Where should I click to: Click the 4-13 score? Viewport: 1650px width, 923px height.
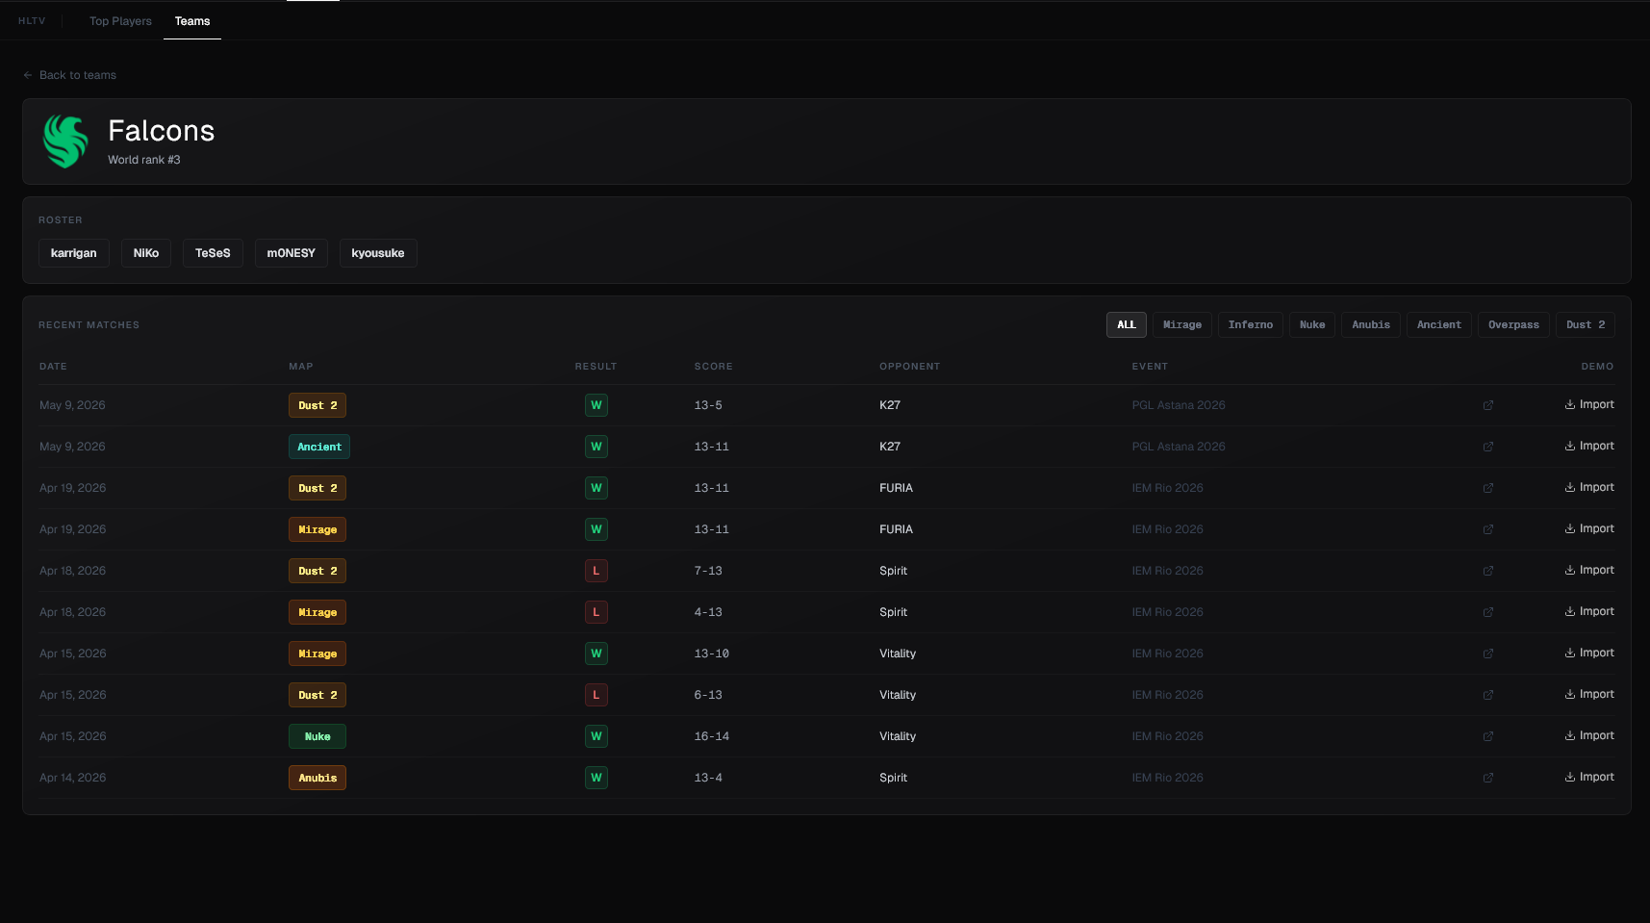point(708,612)
